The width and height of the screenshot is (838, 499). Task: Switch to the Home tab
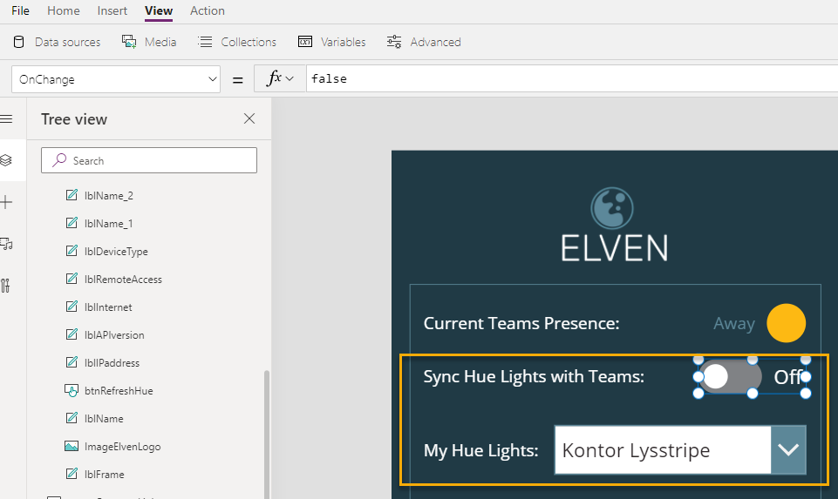coord(63,10)
